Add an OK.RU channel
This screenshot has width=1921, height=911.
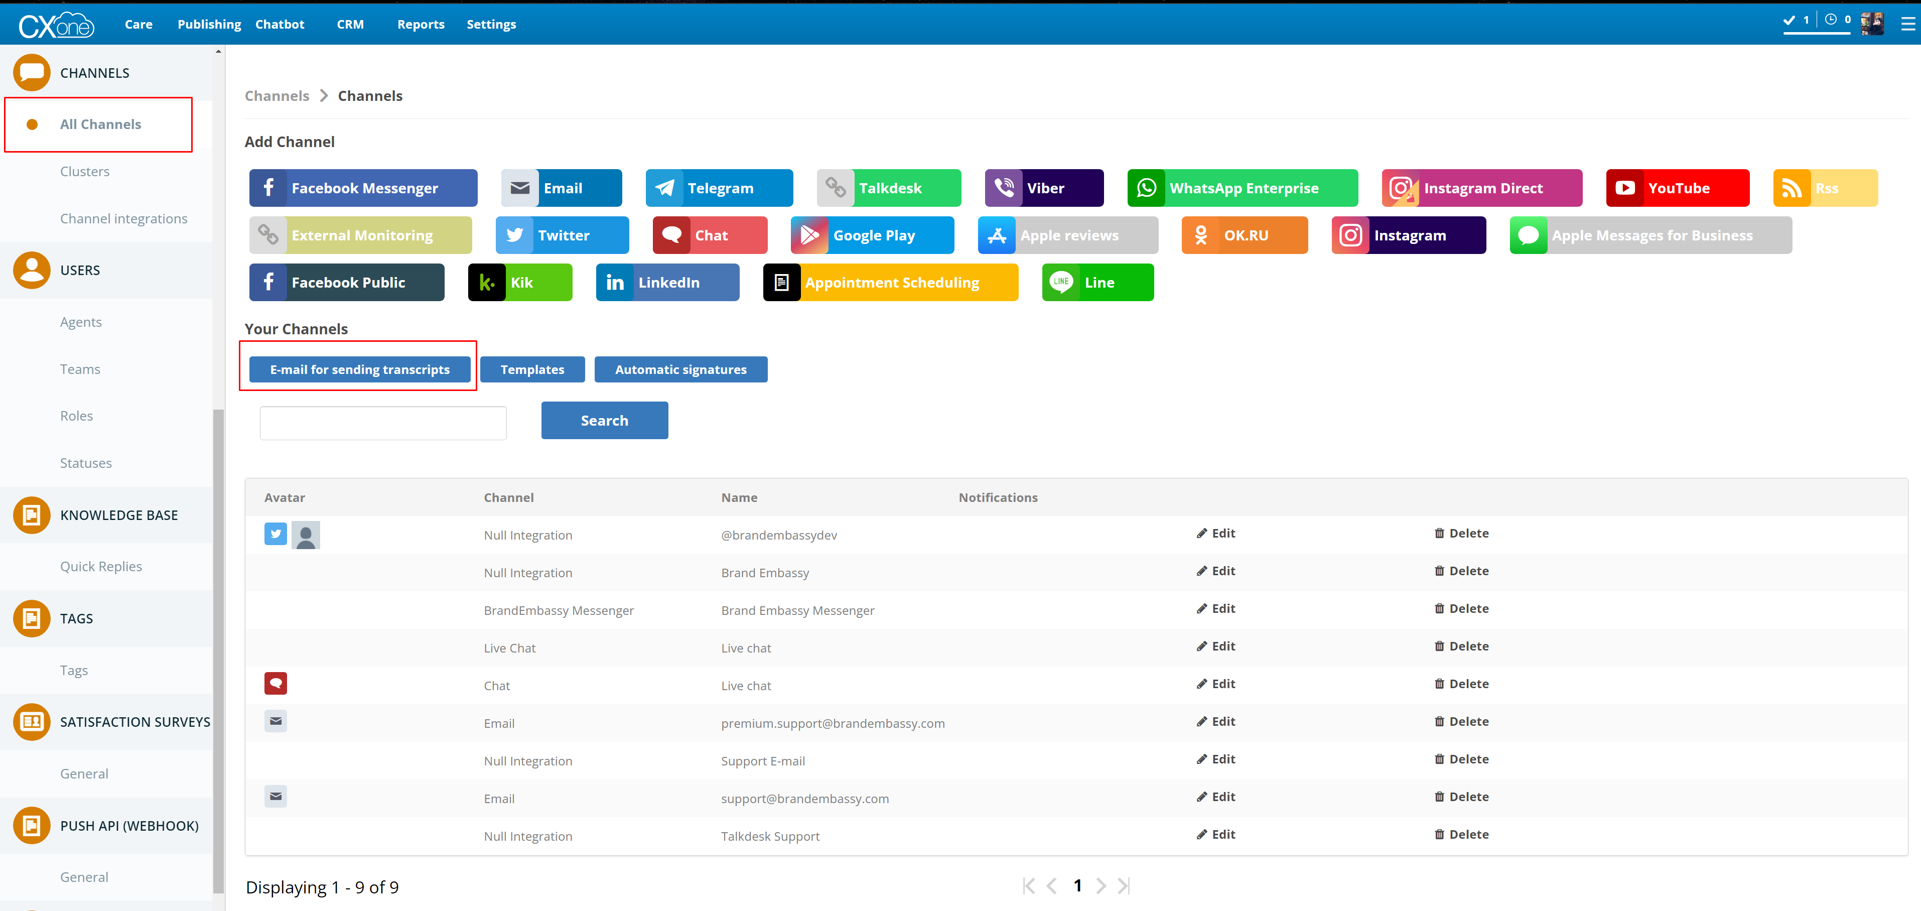(x=1245, y=235)
